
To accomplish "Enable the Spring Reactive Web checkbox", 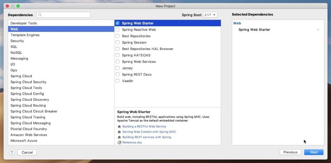I will pyautogui.click(x=118, y=29).
